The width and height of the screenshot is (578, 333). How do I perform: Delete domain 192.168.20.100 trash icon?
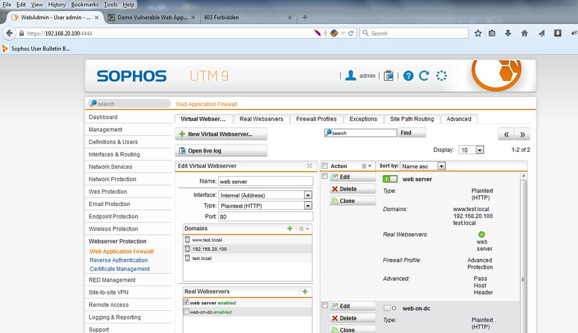[x=187, y=249]
